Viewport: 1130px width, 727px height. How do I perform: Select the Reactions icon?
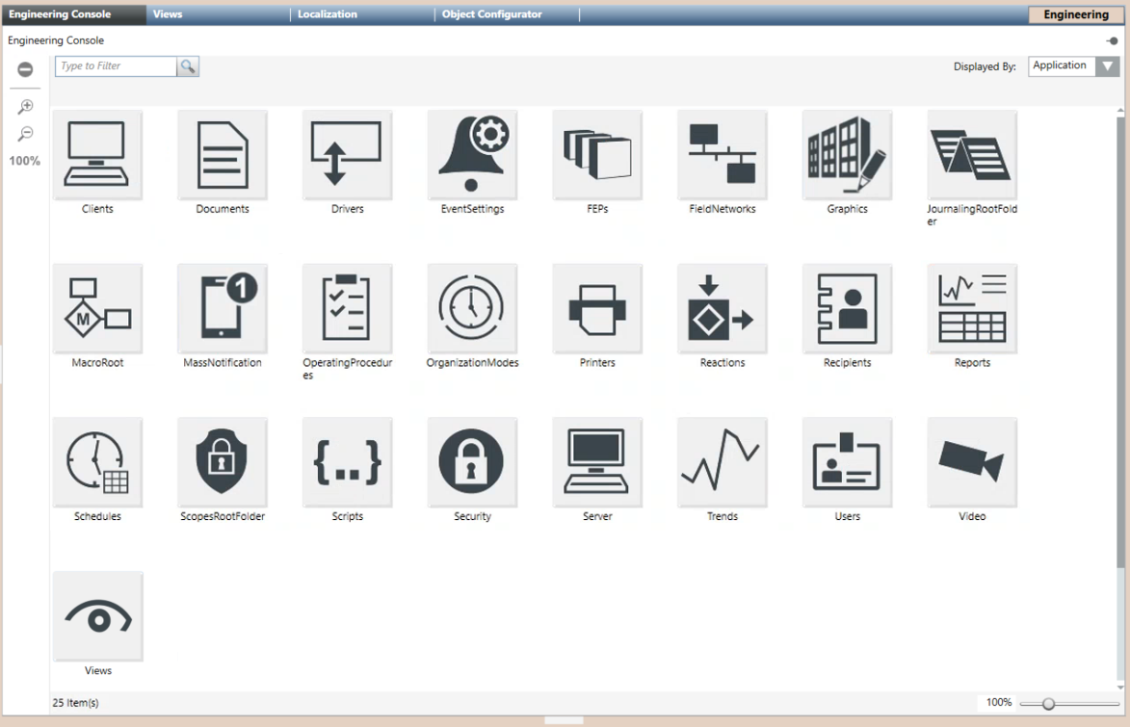tap(723, 309)
